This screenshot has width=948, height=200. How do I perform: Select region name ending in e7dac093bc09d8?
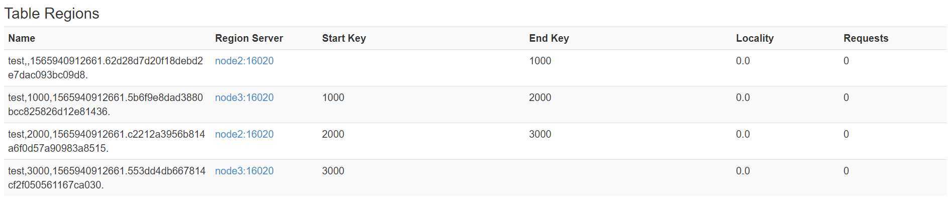(x=106, y=68)
